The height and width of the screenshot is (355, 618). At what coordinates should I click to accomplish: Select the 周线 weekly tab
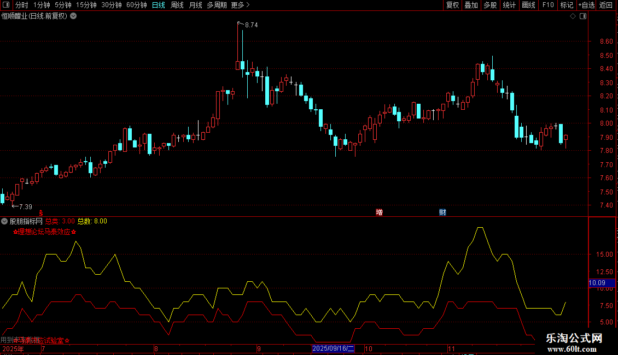pyautogui.click(x=177, y=5)
